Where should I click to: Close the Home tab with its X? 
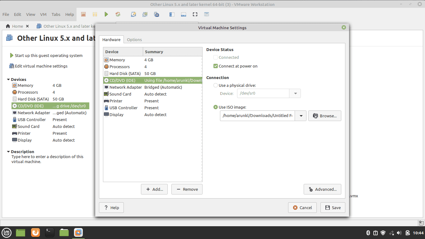pyautogui.click(x=27, y=26)
